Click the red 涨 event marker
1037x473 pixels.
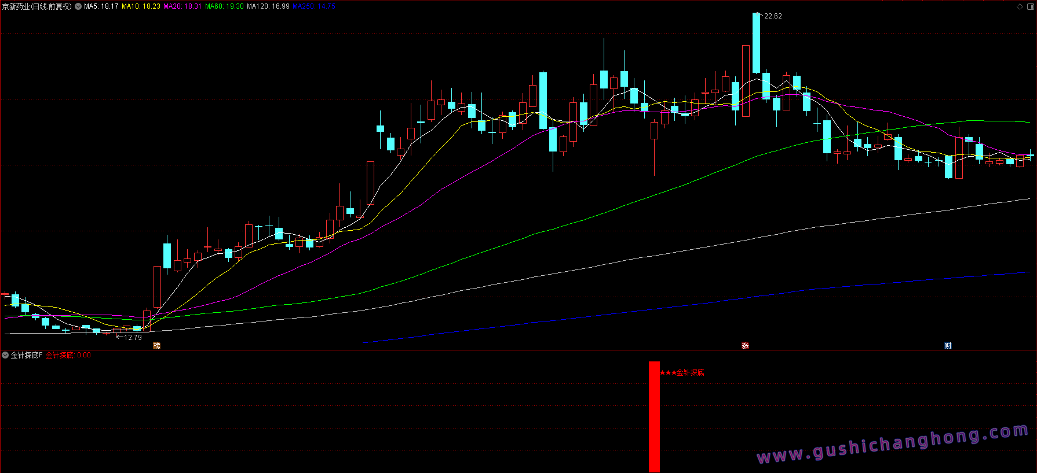point(745,345)
